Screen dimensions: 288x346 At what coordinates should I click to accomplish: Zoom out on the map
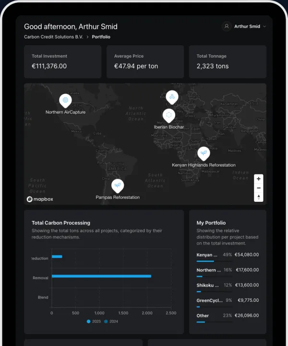pyautogui.click(x=259, y=188)
